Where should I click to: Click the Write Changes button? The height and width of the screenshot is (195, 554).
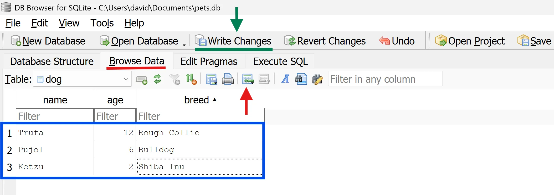[233, 41]
